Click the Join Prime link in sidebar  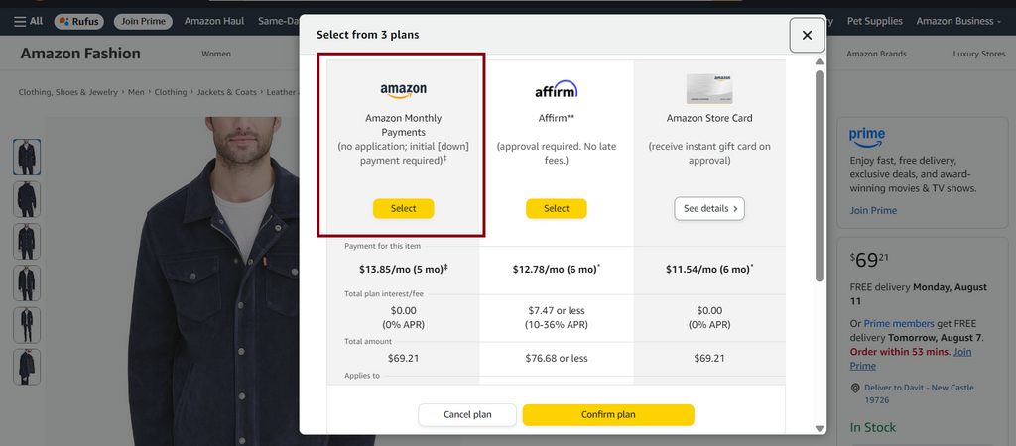tap(873, 210)
